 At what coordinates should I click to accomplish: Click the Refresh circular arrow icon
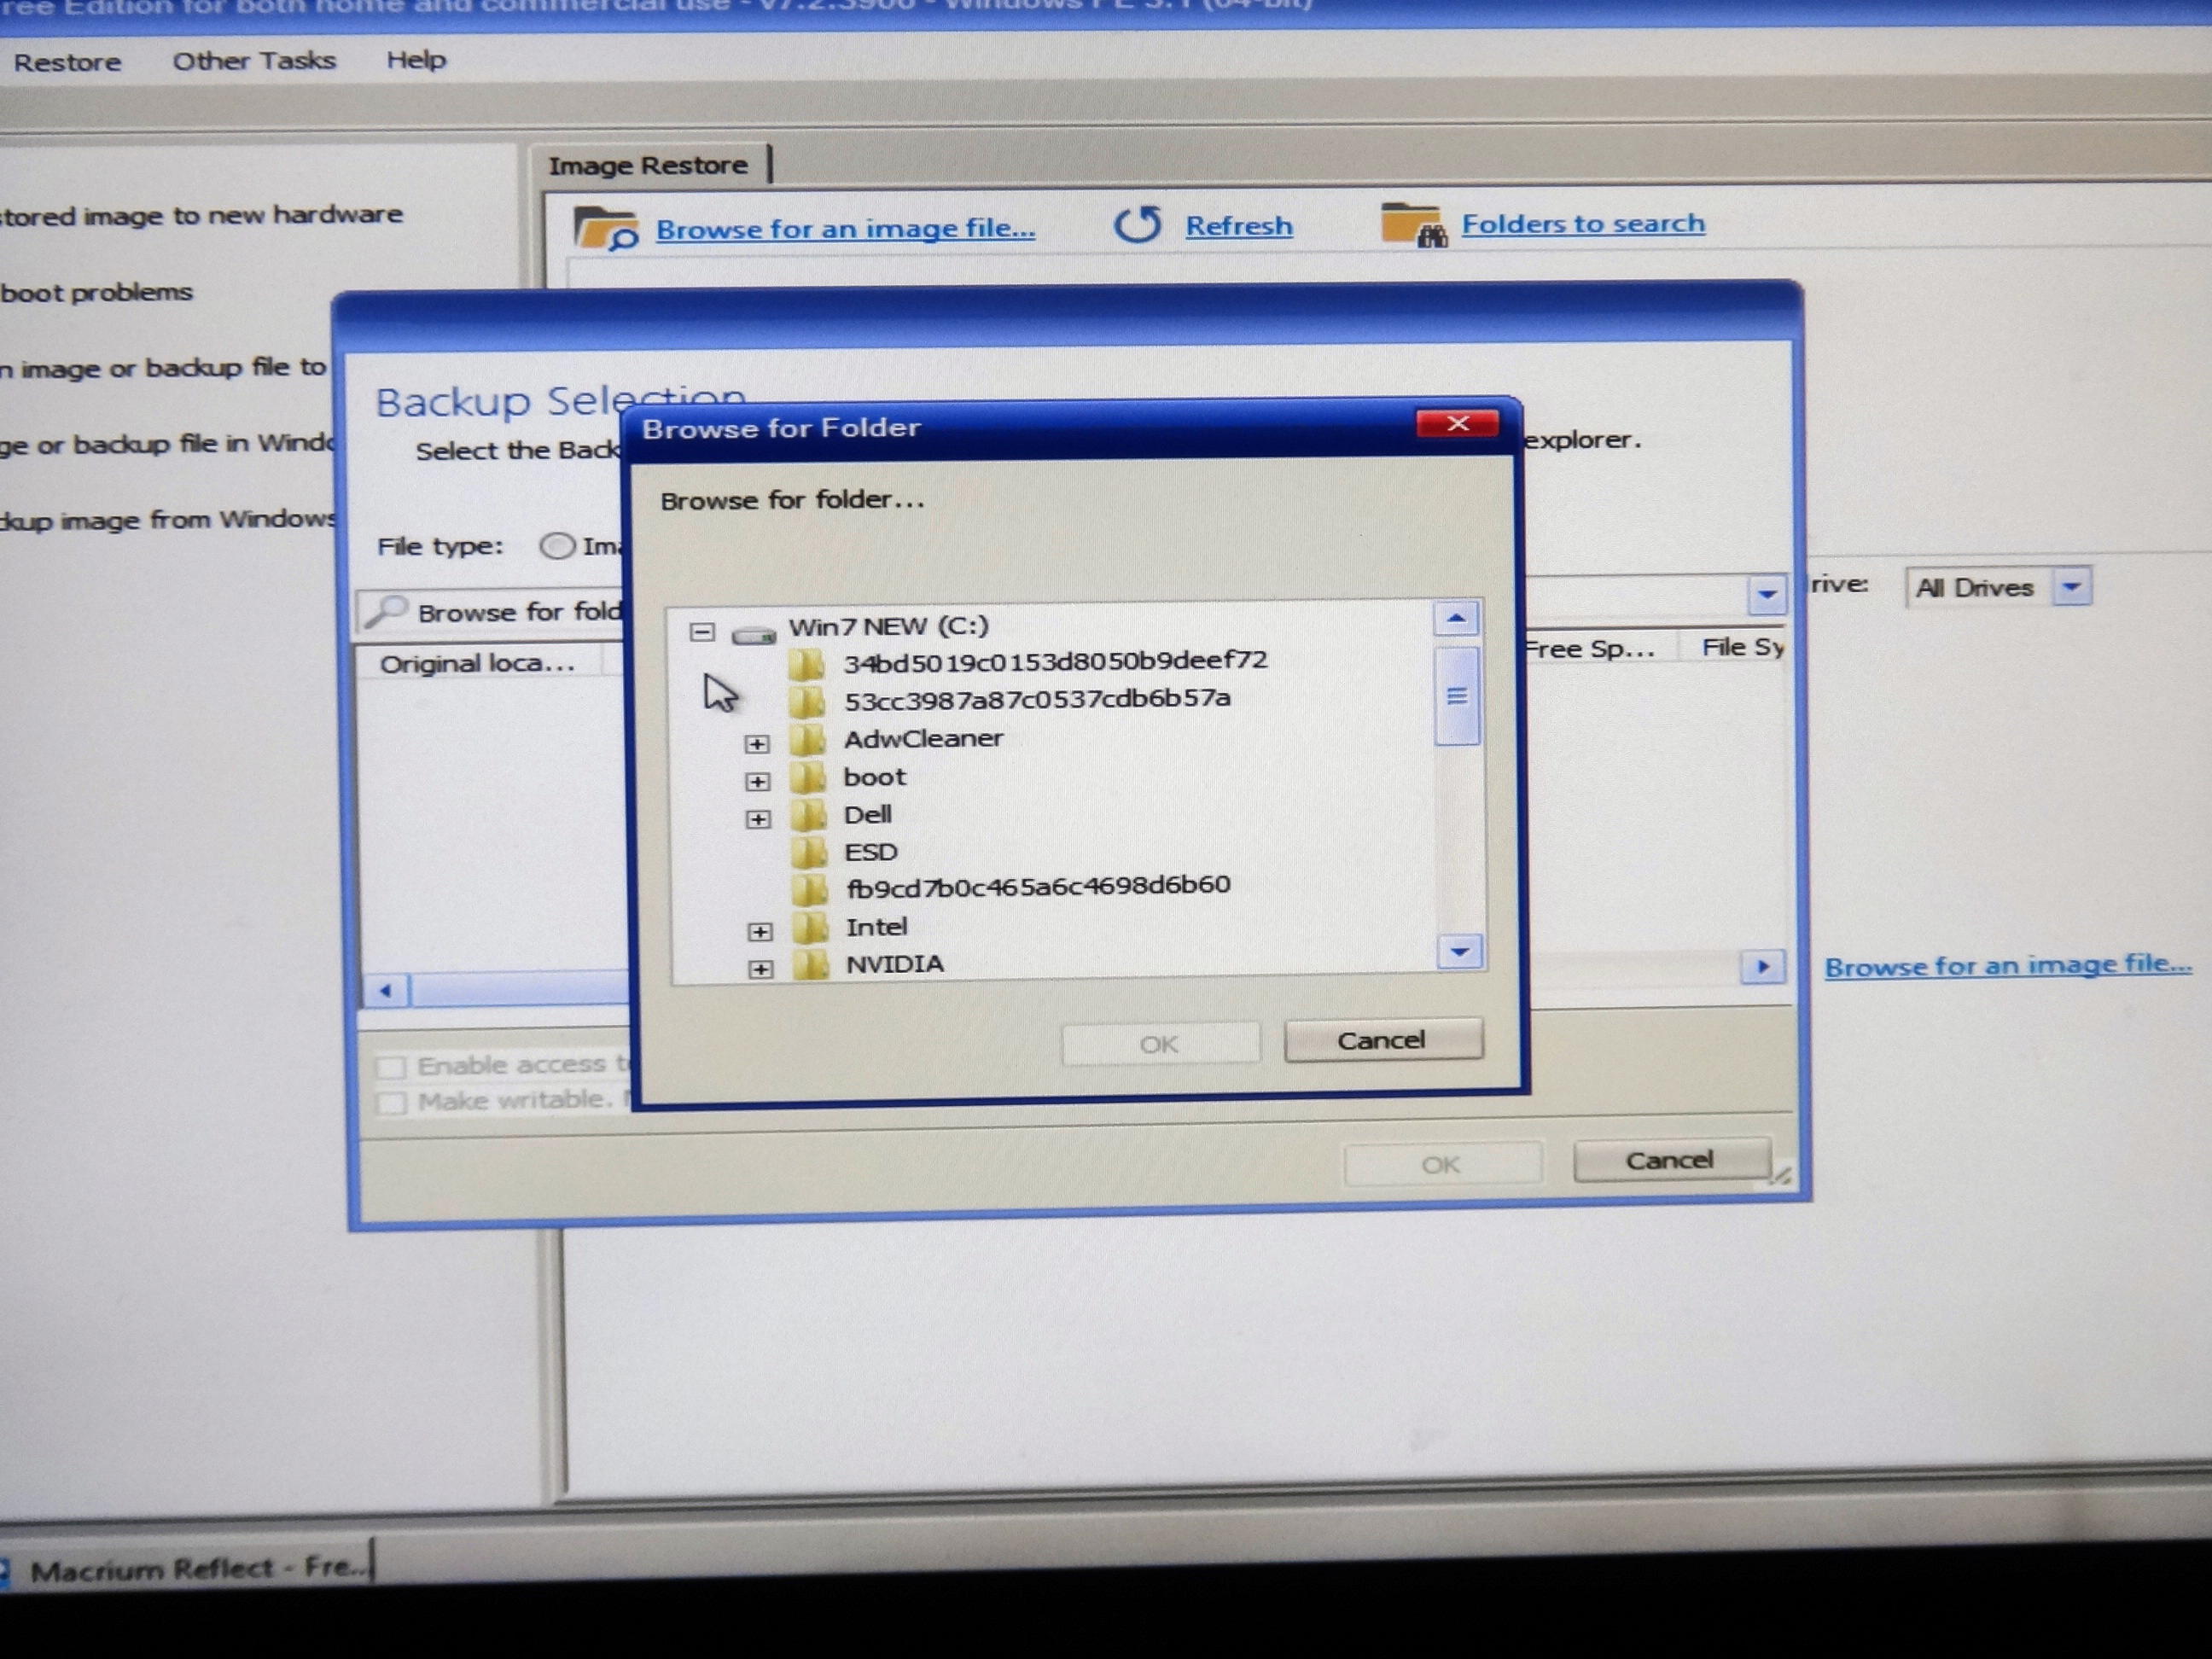pos(1138,225)
